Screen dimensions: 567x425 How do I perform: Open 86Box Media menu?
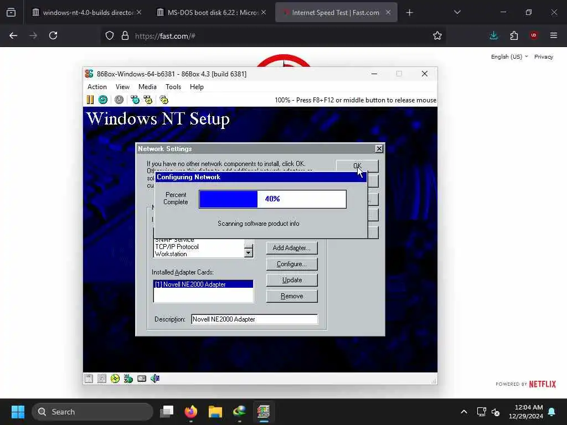(147, 87)
